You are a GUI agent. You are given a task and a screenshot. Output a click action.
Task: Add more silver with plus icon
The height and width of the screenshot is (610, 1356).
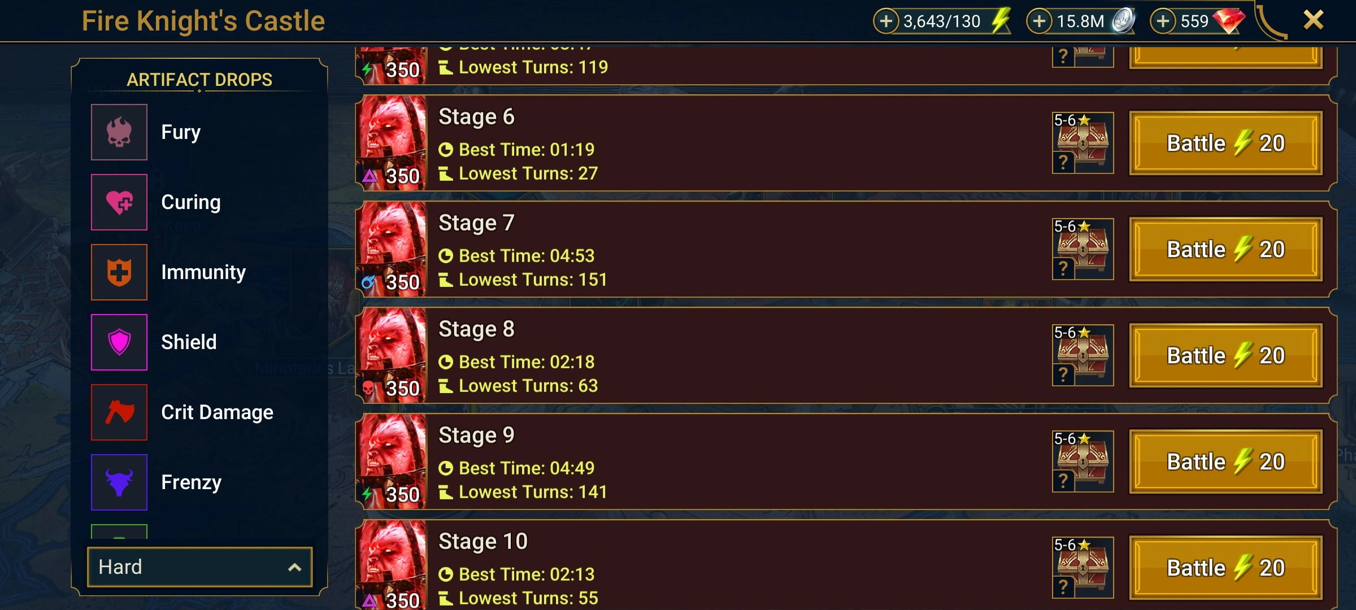click(1039, 21)
